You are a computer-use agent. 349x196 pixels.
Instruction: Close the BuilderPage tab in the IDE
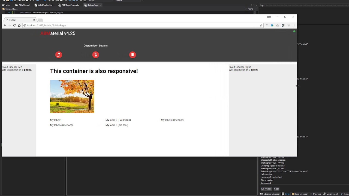[100, 5]
